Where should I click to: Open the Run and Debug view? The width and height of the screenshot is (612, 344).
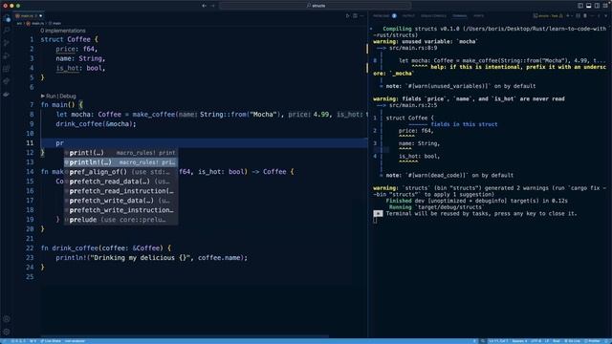7,56
